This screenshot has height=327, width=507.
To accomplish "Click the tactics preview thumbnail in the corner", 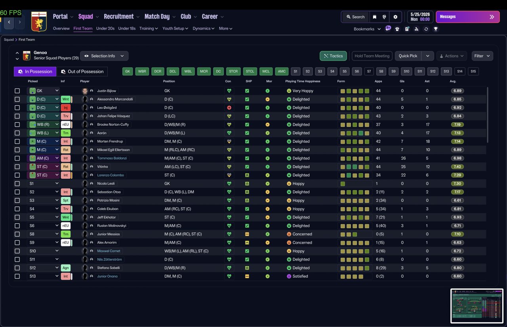I will (x=477, y=306).
